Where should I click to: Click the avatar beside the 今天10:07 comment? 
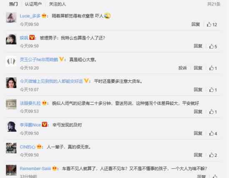(x=11, y=83)
